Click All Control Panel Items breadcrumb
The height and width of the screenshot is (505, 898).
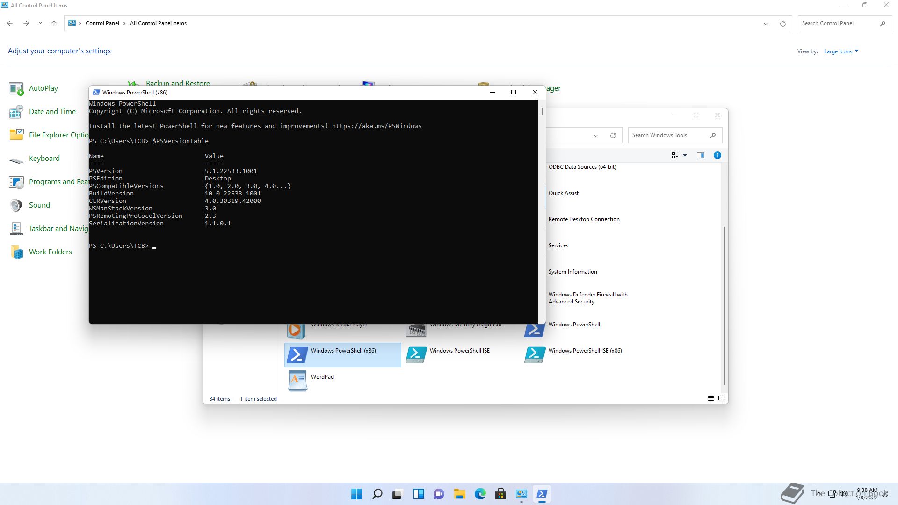158,23
